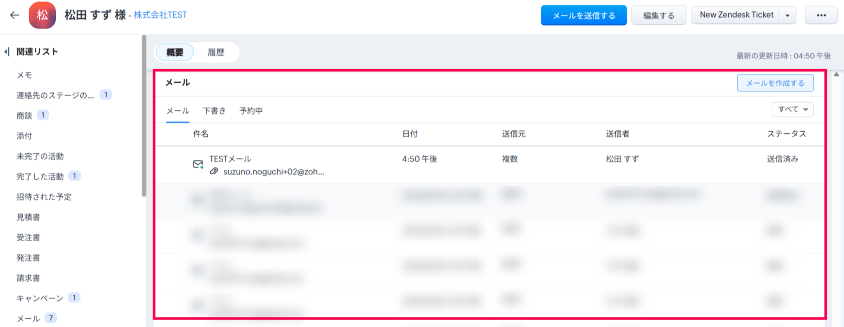844x327 pixels.
Task: Switch to the 履歴 tab
Action: (216, 52)
